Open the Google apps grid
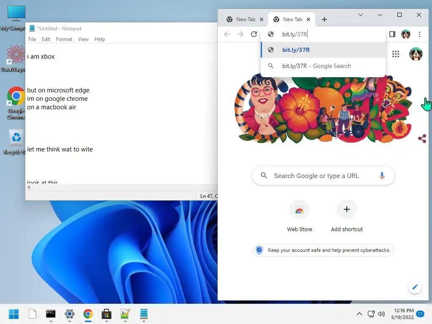Viewport: 432px width, 324px height. [x=396, y=54]
